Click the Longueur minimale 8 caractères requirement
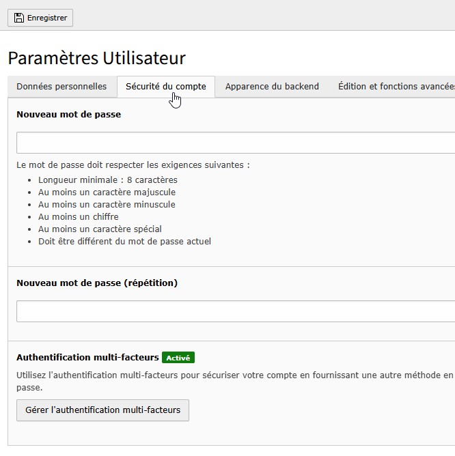The height and width of the screenshot is (456, 455). pyautogui.click(x=107, y=180)
